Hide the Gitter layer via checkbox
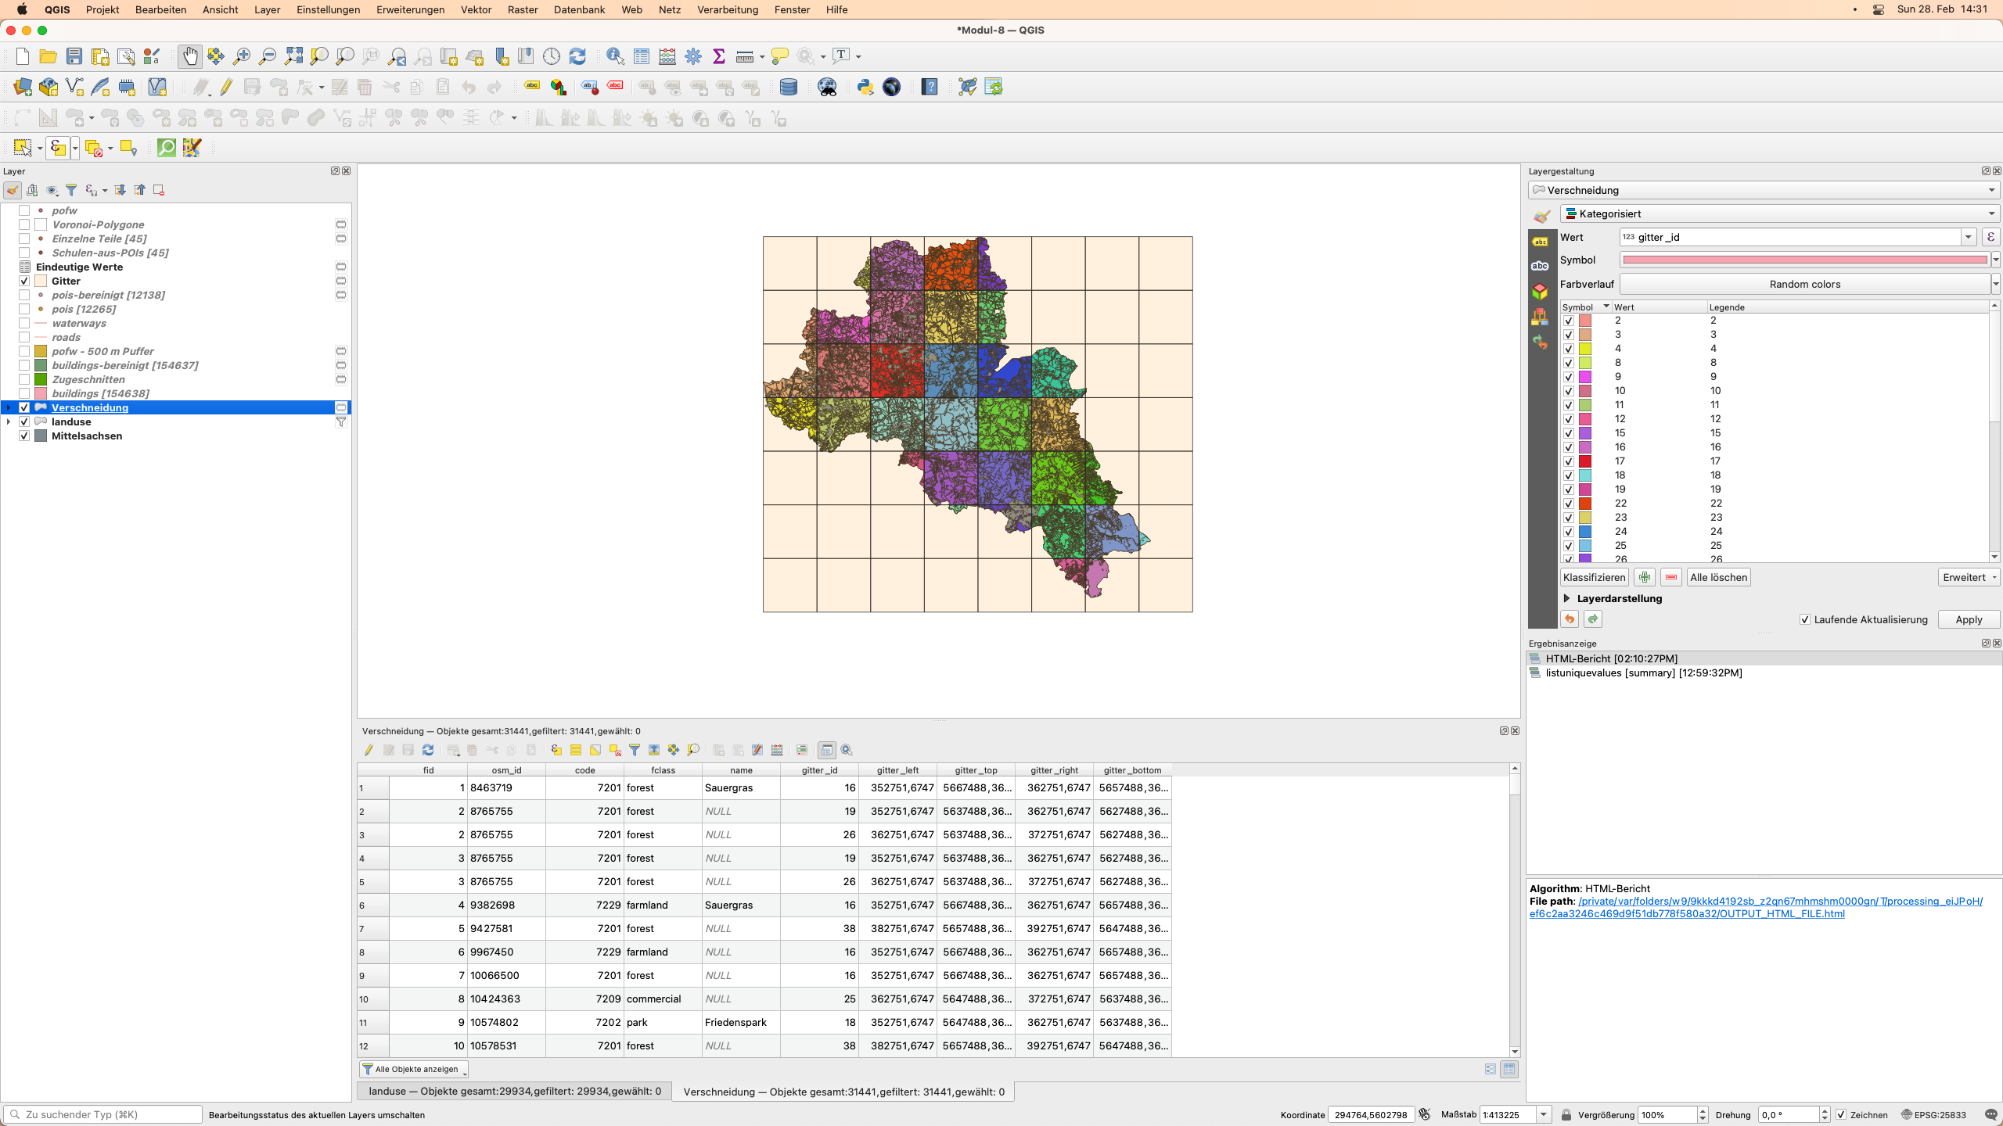2003x1126 pixels. click(x=24, y=281)
